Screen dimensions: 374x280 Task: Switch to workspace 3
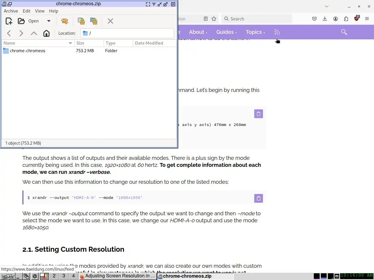[x=64, y=276]
